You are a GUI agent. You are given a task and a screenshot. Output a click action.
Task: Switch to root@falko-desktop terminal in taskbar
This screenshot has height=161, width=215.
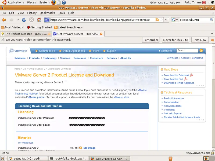(69, 159)
